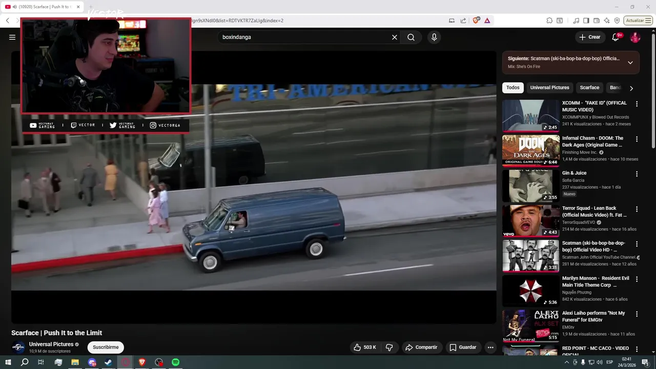656x369 pixels.
Task: Click the Scarface video player area
Action: tap(254, 187)
